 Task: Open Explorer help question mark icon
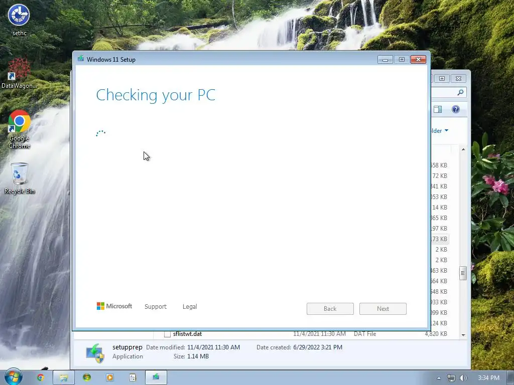pyautogui.click(x=456, y=109)
